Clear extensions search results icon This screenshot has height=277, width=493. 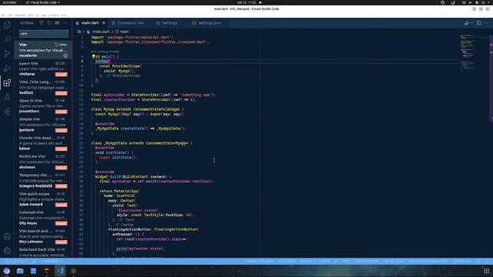pyautogui.click(x=57, y=23)
